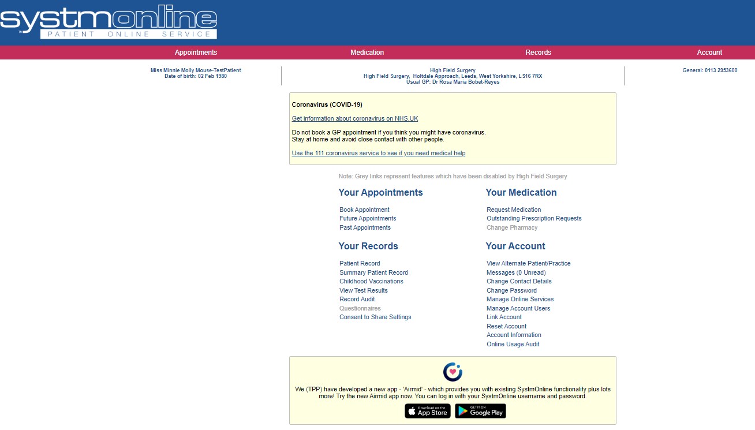Open View Test Results
755x430 pixels.
click(x=363, y=290)
